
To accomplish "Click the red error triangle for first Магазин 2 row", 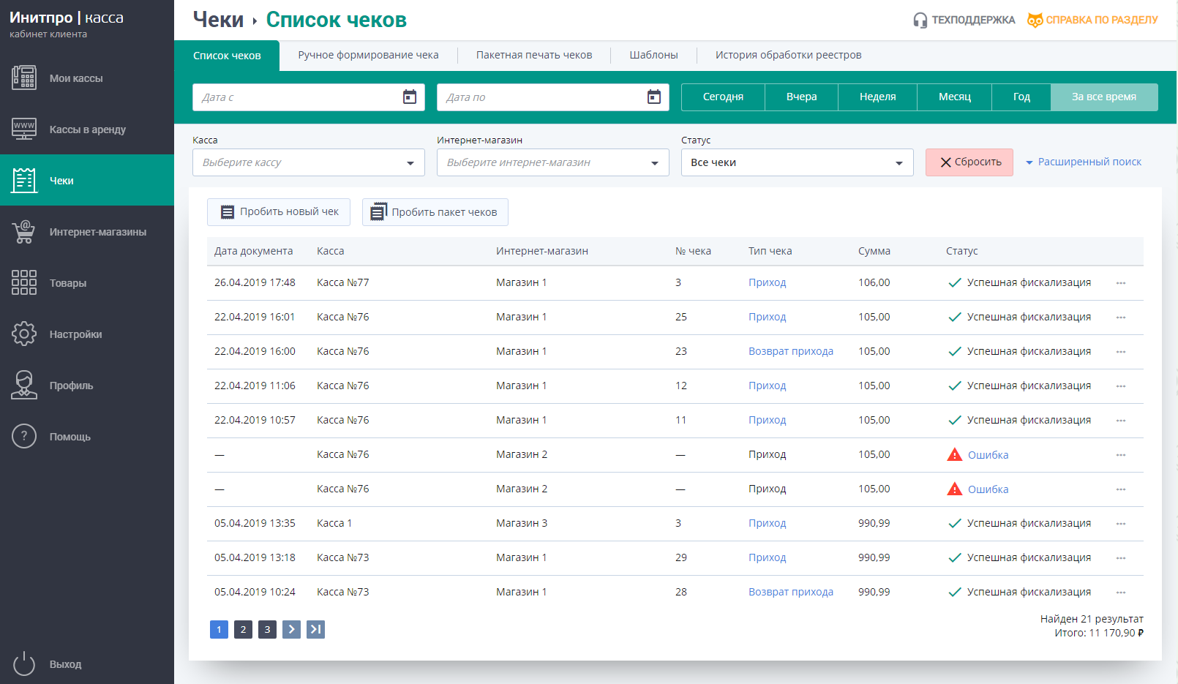I will [x=954, y=455].
